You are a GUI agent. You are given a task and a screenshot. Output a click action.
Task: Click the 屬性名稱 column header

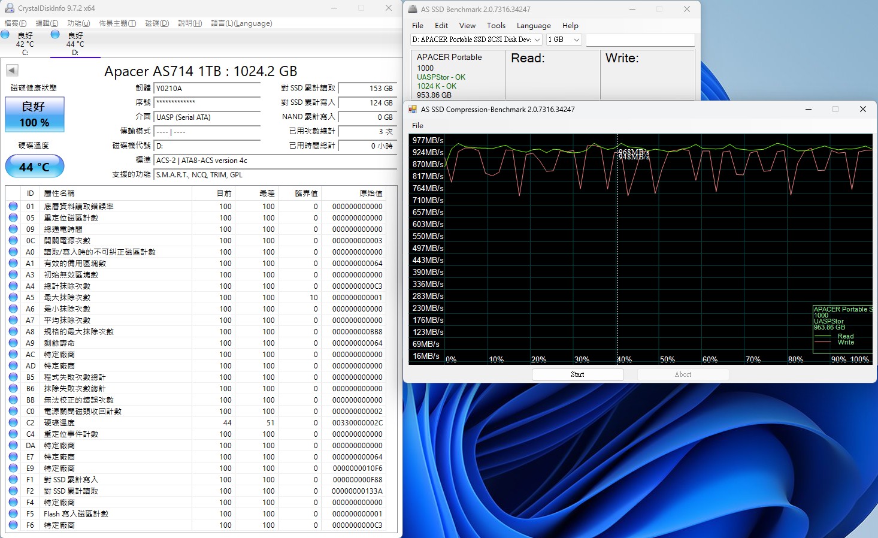pos(116,193)
